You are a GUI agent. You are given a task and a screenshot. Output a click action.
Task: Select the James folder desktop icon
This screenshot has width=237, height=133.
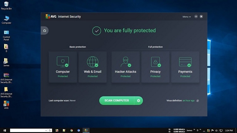6,62
